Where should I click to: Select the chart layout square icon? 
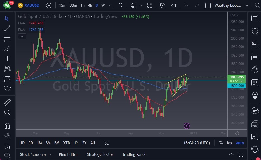tap(208, 6)
